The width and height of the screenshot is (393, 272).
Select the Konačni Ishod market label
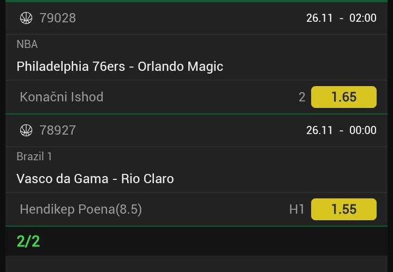tap(61, 97)
